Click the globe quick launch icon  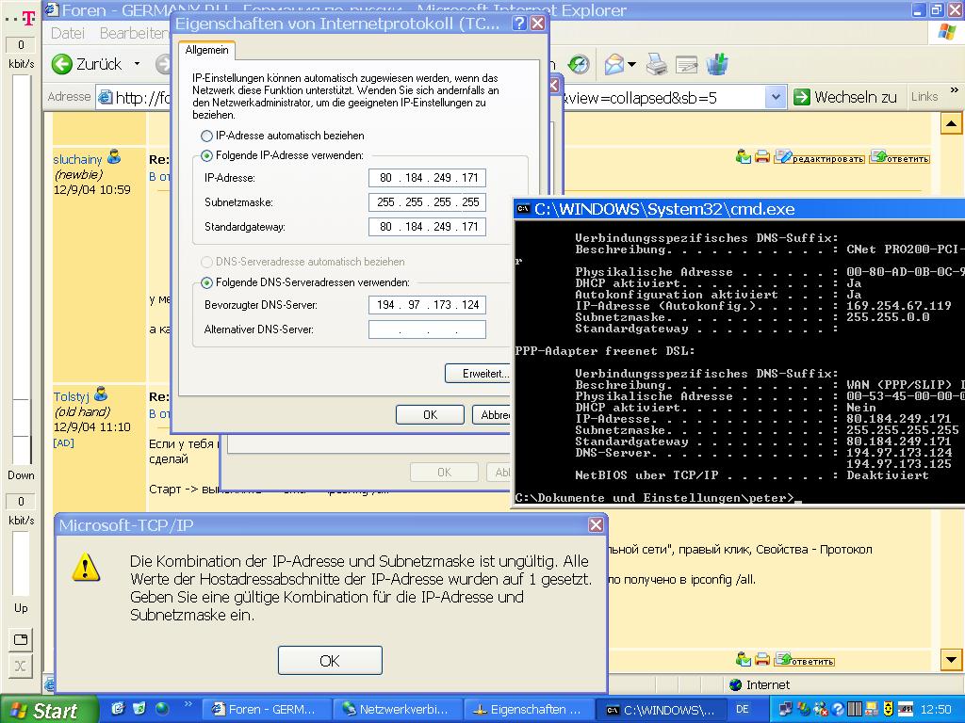162,709
